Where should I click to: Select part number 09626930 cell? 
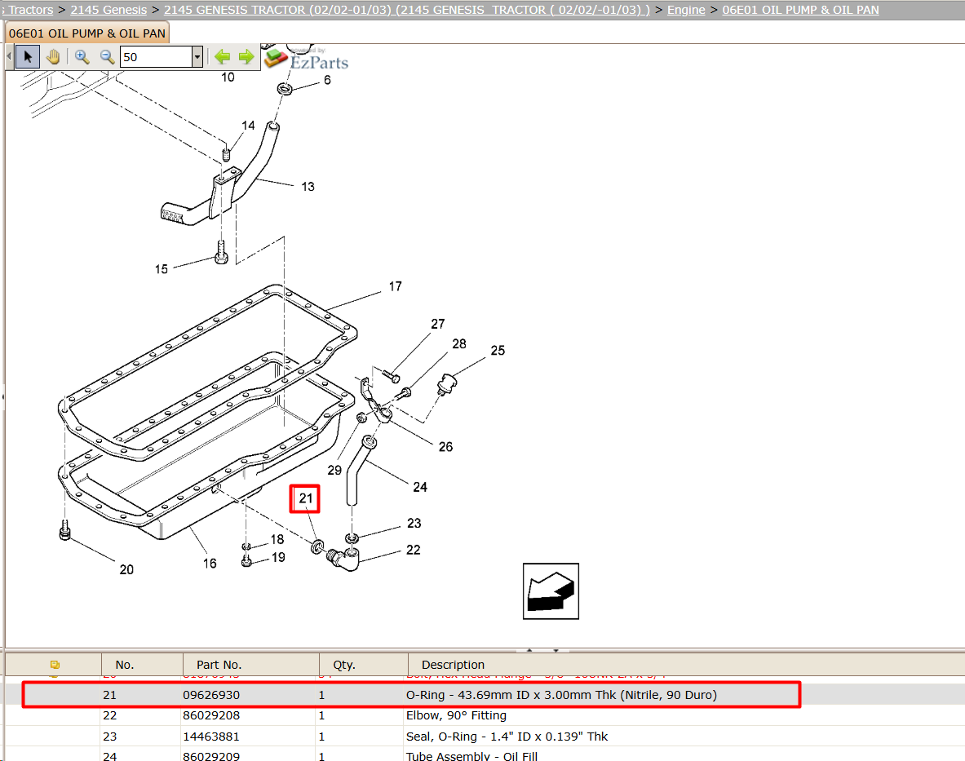[211, 695]
